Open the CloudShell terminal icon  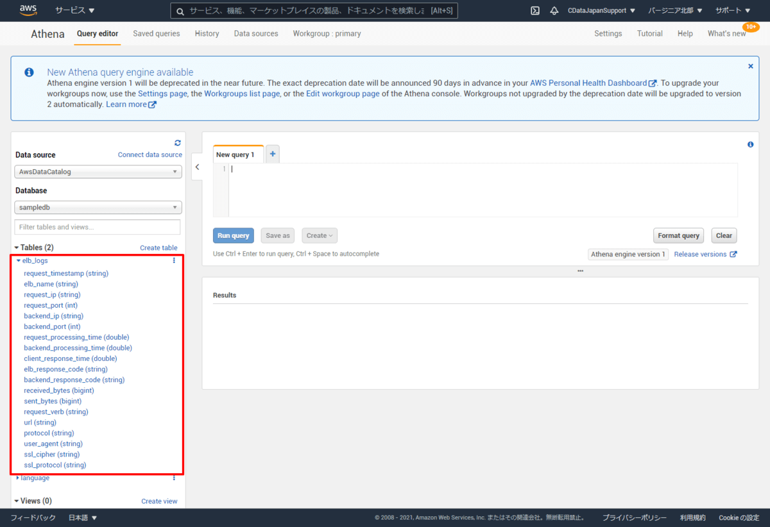click(x=535, y=10)
